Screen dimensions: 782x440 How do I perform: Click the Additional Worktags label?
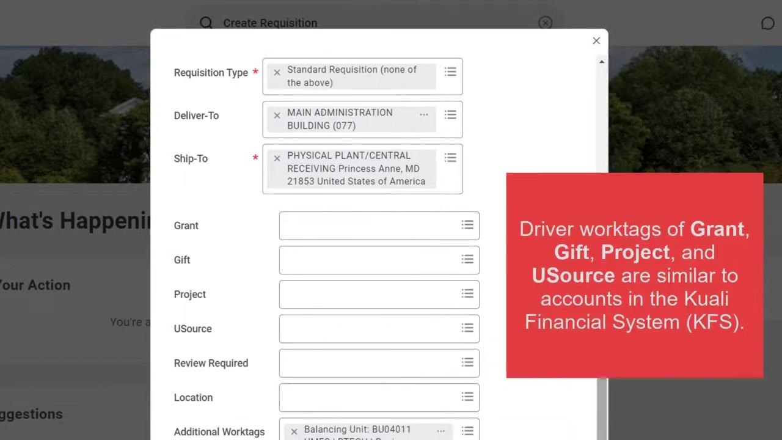point(219,431)
